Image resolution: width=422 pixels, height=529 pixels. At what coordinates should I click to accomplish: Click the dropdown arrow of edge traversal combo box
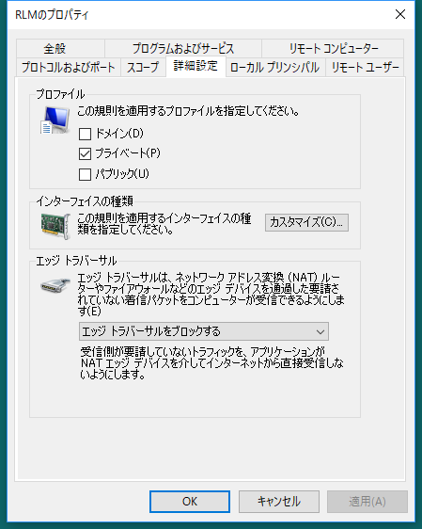[x=320, y=331]
